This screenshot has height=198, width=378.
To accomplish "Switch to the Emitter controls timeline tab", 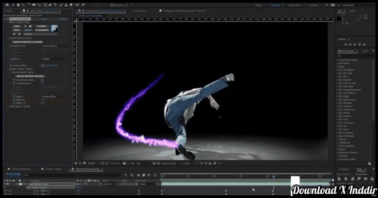I will [53, 169].
